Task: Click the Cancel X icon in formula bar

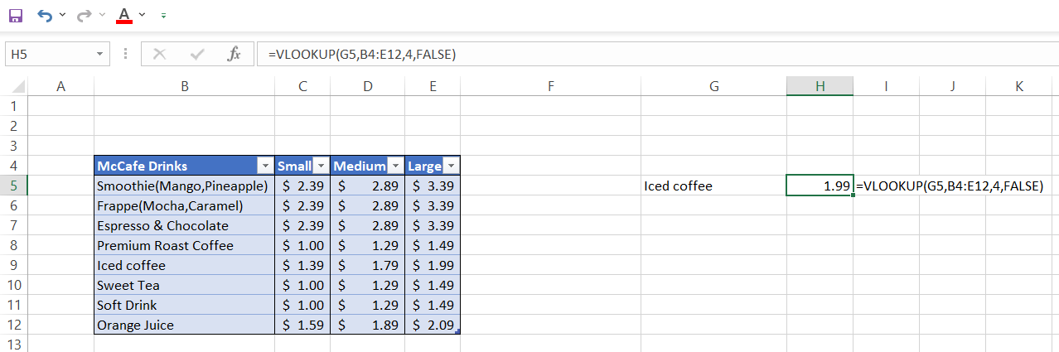Action: click(x=160, y=55)
